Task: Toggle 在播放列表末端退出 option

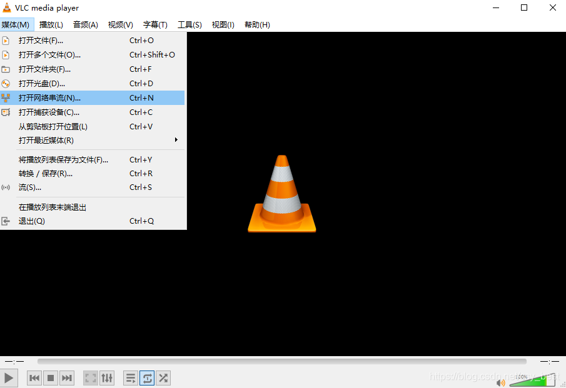Action: (93, 207)
